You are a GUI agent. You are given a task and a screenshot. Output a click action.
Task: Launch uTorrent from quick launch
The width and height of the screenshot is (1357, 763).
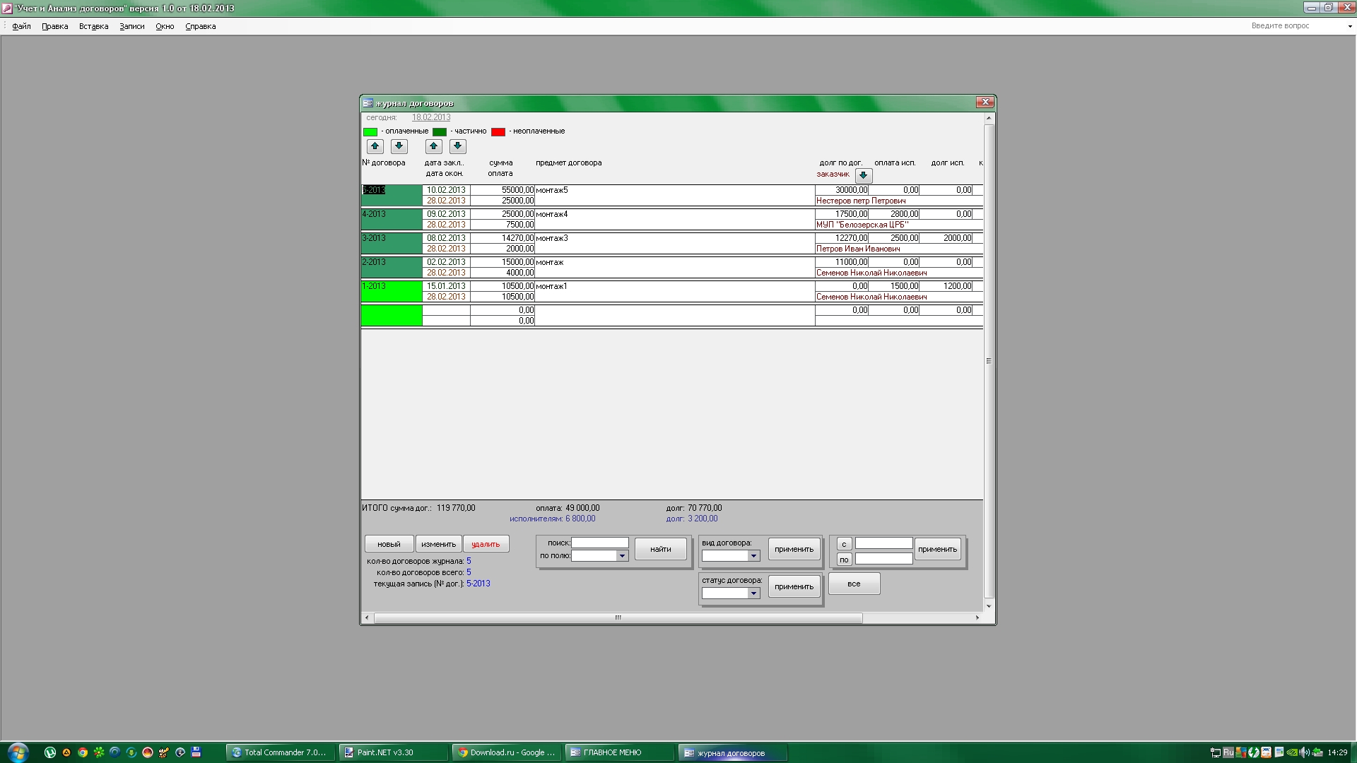(50, 752)
